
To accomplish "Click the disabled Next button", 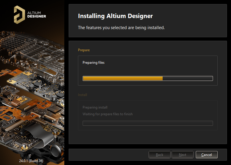I will tap(182, 155).
